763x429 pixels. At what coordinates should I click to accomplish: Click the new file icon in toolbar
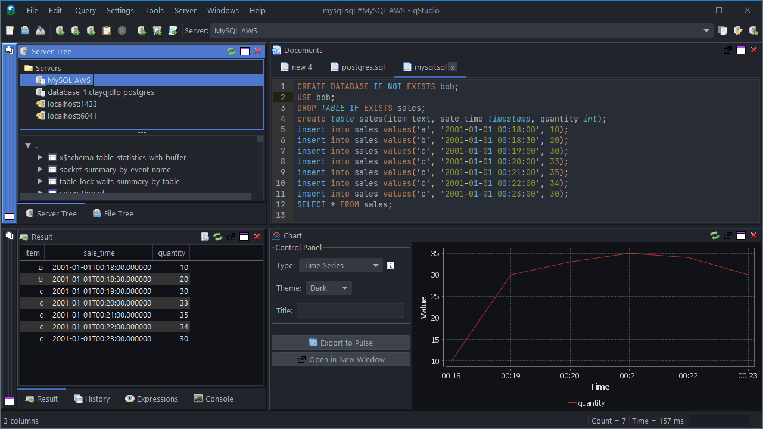coord(10,30)
